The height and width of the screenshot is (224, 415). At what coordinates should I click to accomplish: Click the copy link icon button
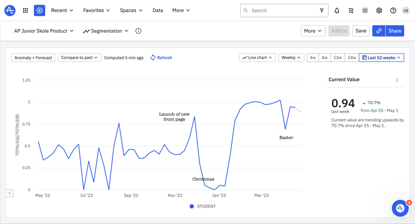(x=379, y=31)
